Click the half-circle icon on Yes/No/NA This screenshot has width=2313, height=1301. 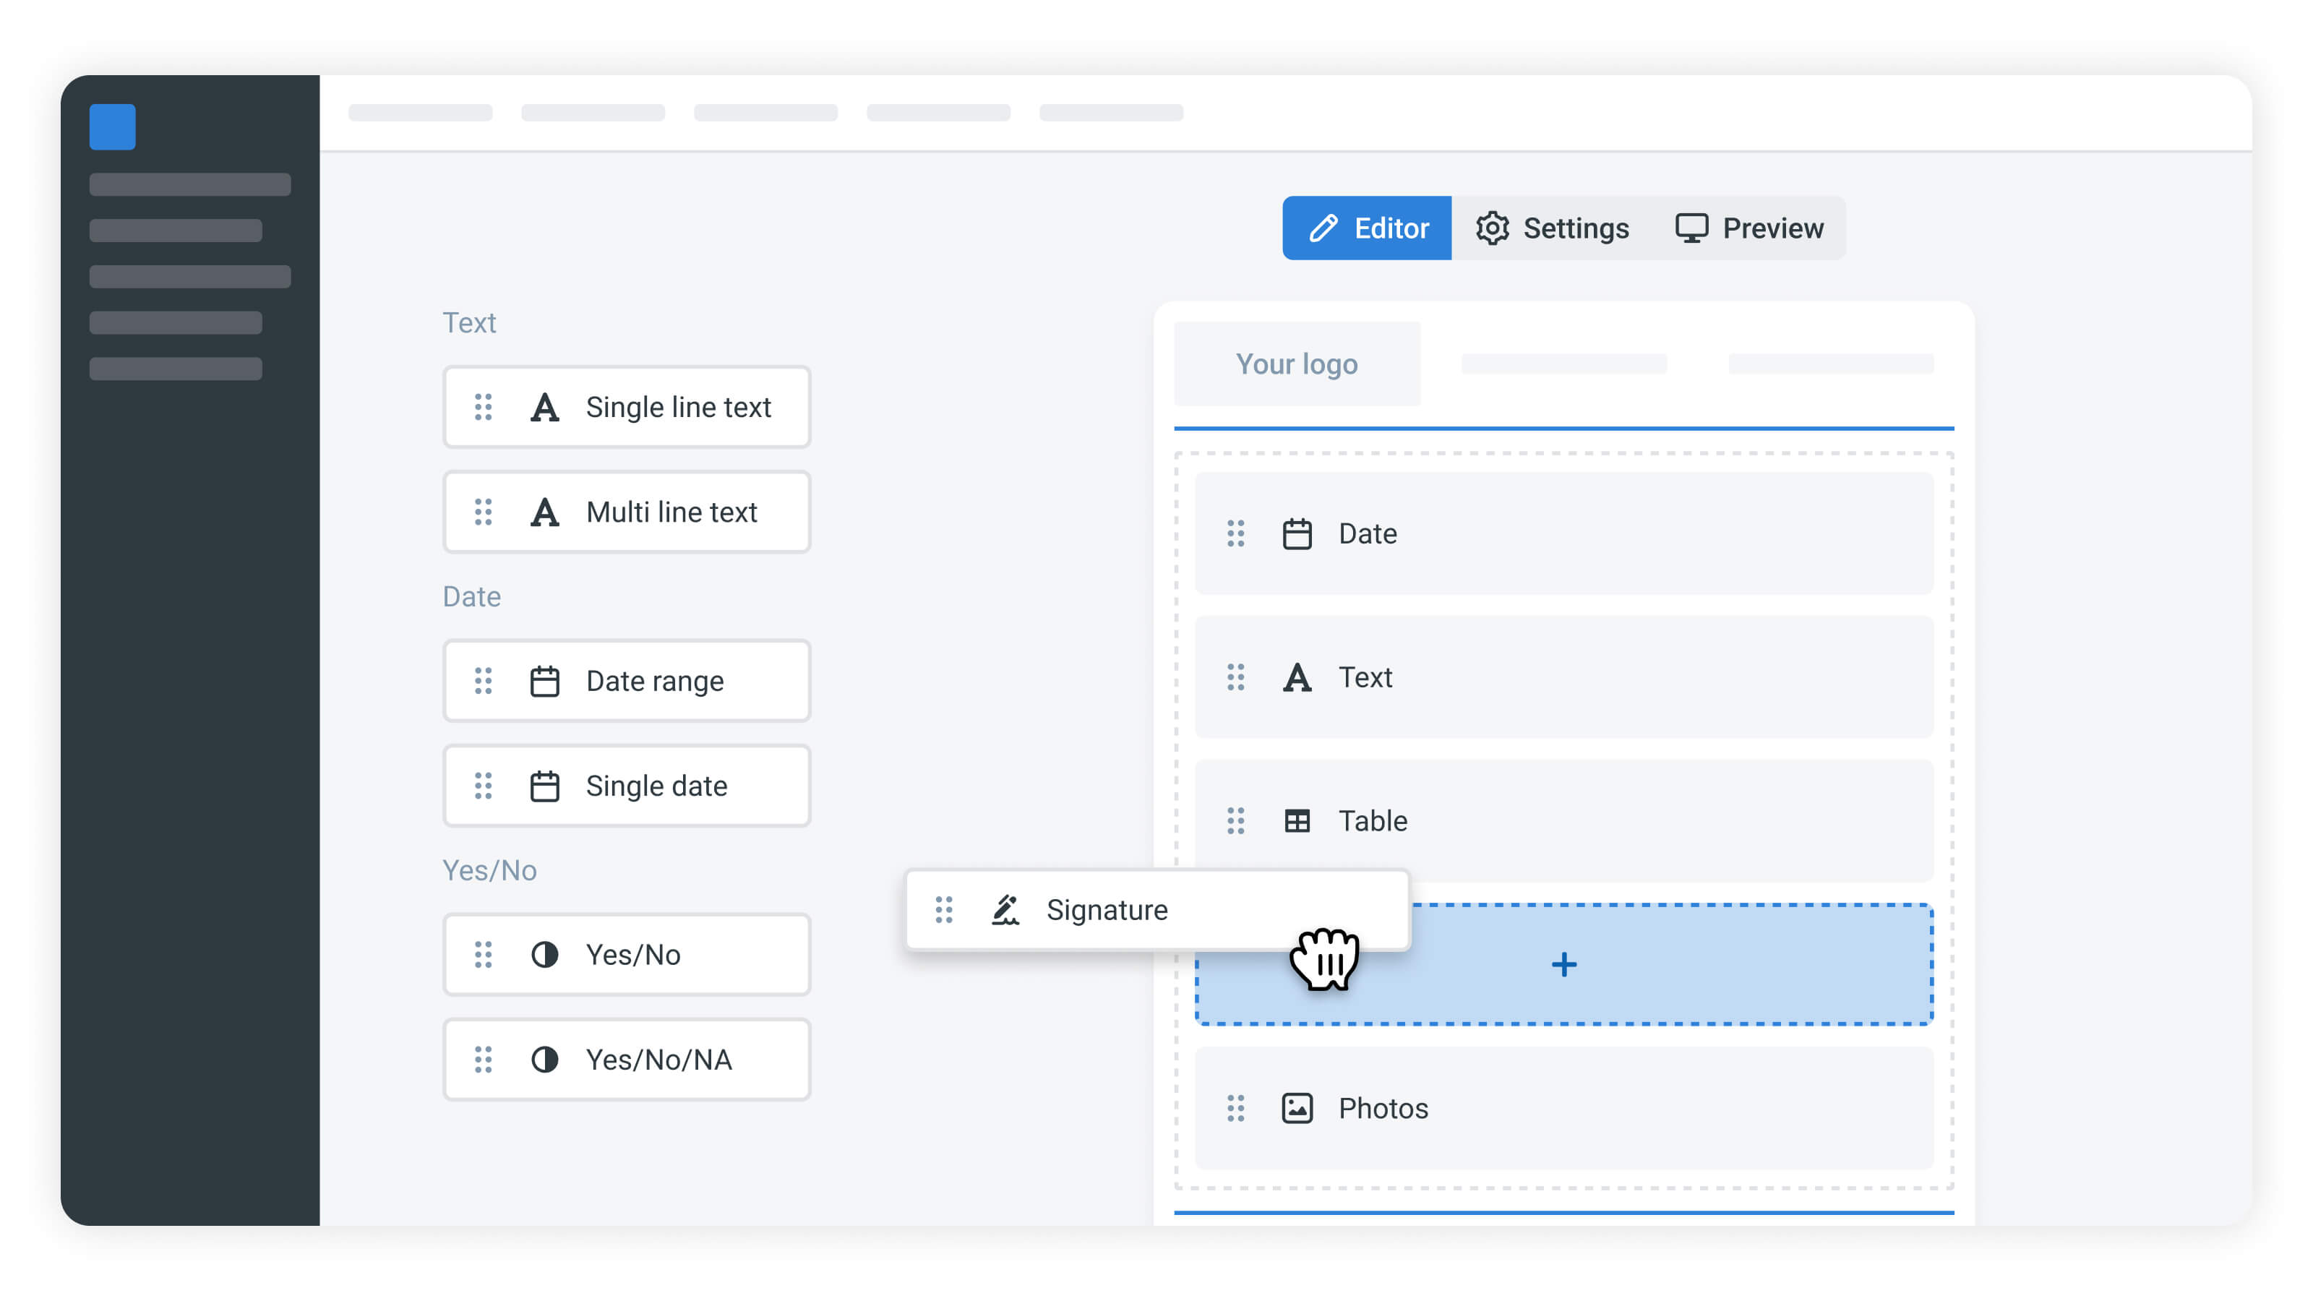tap(544, 1060)
